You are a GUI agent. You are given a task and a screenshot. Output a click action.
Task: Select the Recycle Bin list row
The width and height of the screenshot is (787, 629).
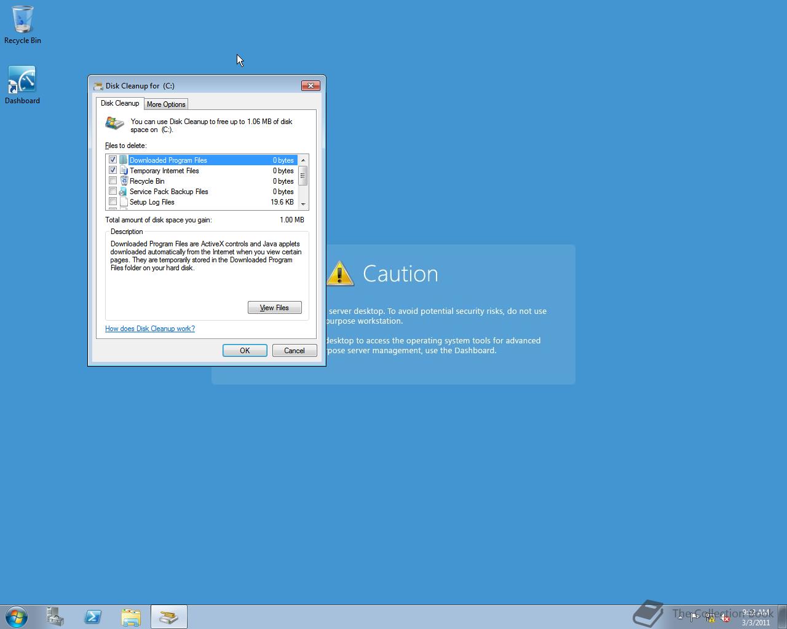pyautogui.click(x=202, y=181)
